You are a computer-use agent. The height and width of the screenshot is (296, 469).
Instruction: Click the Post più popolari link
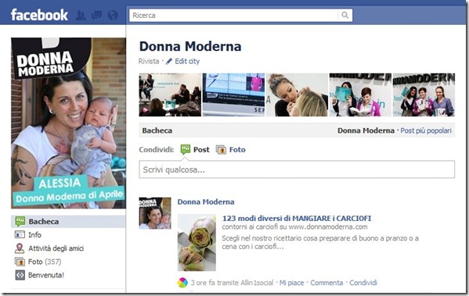[x=426, y=130]
